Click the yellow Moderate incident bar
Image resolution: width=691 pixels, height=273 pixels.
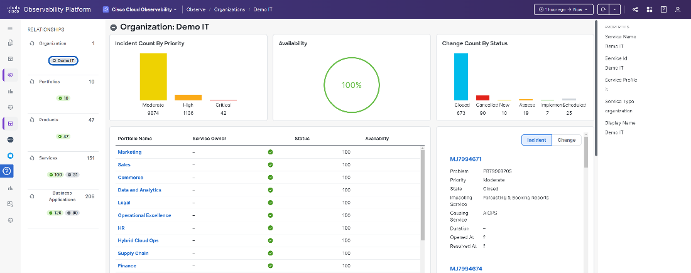tap(153, 77)
